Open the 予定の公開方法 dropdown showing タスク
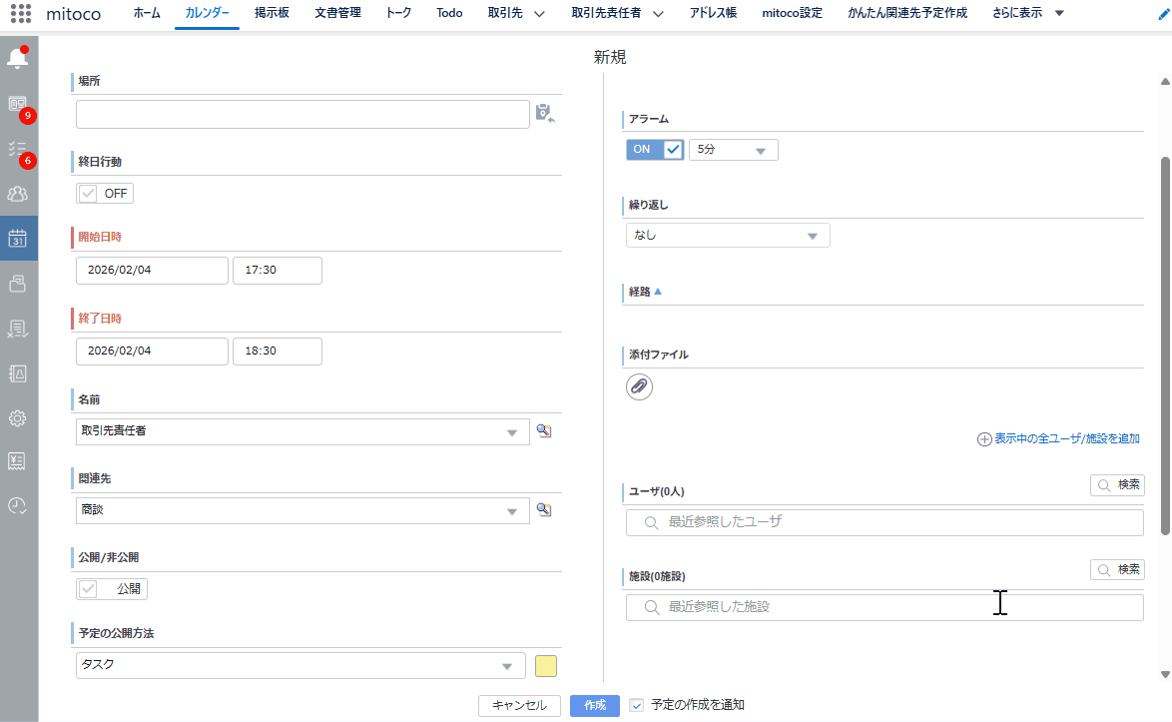This screenshot has width=1172, height=722. pyautogui.click(x=300, y=665)
